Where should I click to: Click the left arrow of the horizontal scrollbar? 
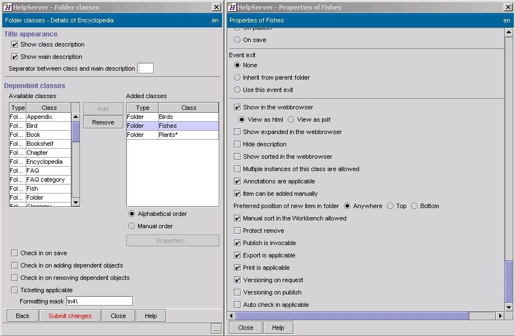point(231,316)
